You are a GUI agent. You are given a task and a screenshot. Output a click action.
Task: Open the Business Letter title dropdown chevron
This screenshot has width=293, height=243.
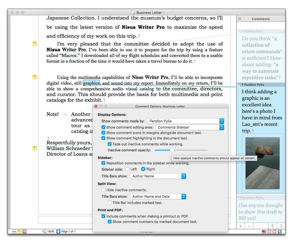click(x=164, y=12)
